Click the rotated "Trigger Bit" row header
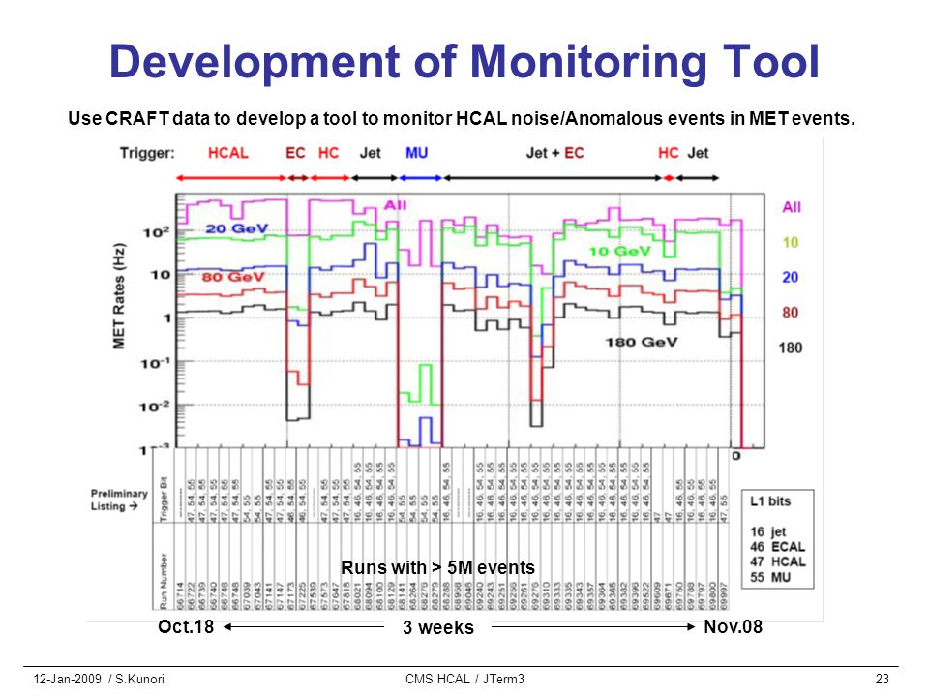Screen dimensions: 929x697 [x=165, y=499]
